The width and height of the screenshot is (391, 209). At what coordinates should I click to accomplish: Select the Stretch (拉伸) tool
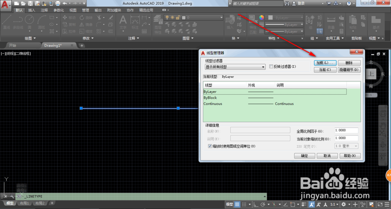click(x=69, y=31)
